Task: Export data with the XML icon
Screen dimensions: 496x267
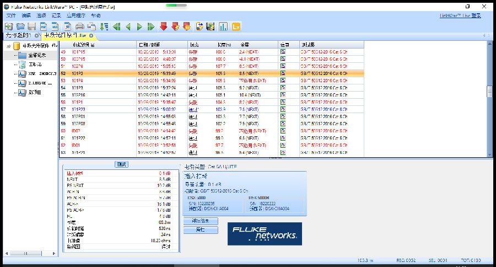Action: (55, 27)
